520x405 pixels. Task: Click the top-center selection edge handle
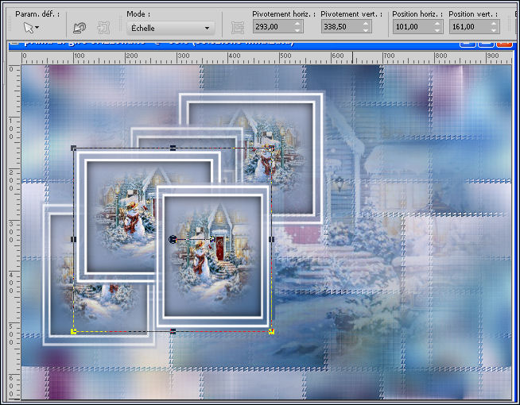(x=173, y=148)
